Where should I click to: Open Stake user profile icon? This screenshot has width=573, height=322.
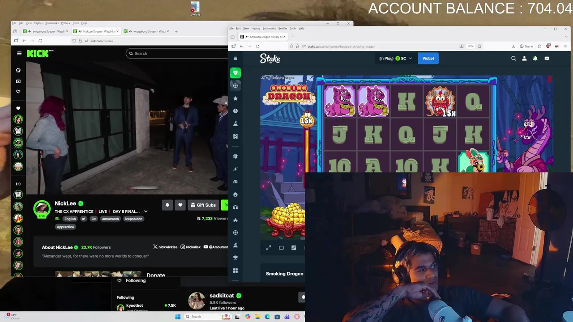tap(524, 58)
